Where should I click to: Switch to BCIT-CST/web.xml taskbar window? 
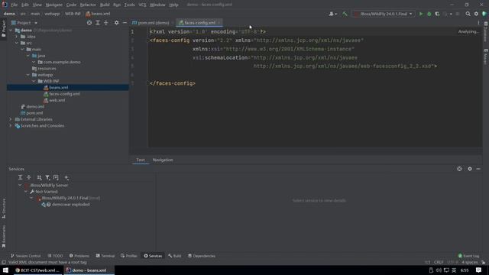38,270
